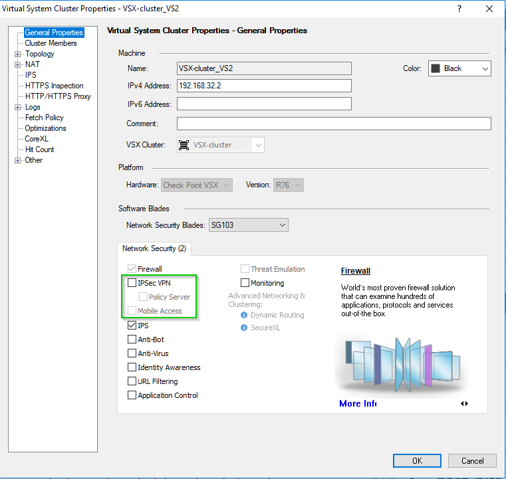
Task: Enable the Anti-Bot checkbox
Action: point(132,339)
